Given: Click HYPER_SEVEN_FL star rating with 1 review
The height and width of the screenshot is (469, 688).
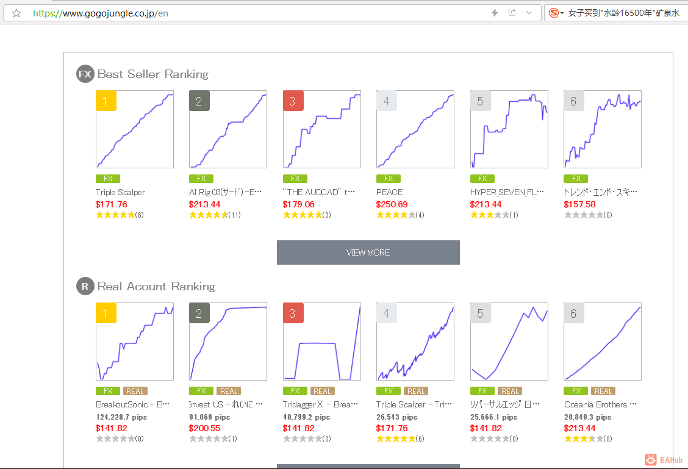Looking at the screenshot, I should (x=494, y=215).
